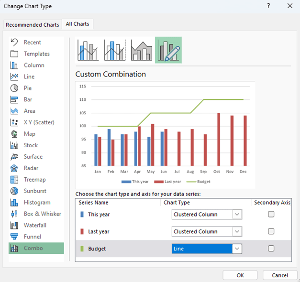Open chart type dropdown for This year
This screenshot has height=282, width=300.
[x=237, y=215]
